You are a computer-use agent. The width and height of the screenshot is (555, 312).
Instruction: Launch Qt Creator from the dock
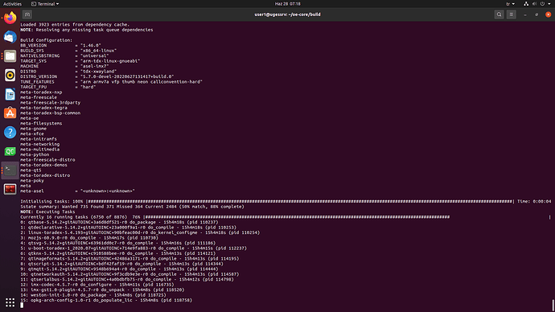tap(10, 151)
